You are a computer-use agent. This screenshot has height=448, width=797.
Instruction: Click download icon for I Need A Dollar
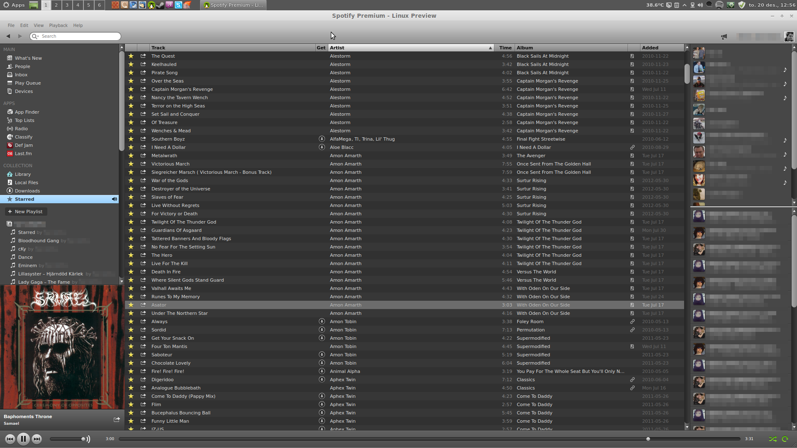[322, 147]
